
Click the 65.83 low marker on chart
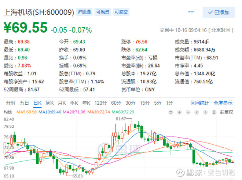point(78,176)
